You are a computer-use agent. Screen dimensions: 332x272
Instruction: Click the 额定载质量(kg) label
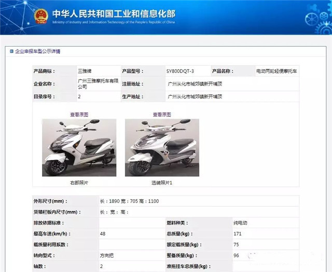coord(184,245)
